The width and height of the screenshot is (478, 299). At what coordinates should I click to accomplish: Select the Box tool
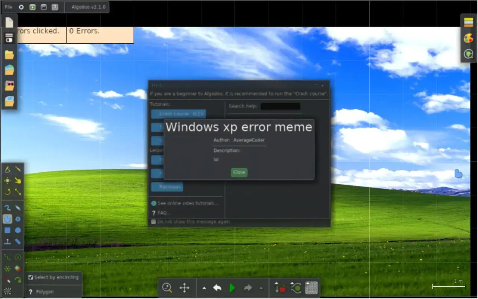pos(7,230)
